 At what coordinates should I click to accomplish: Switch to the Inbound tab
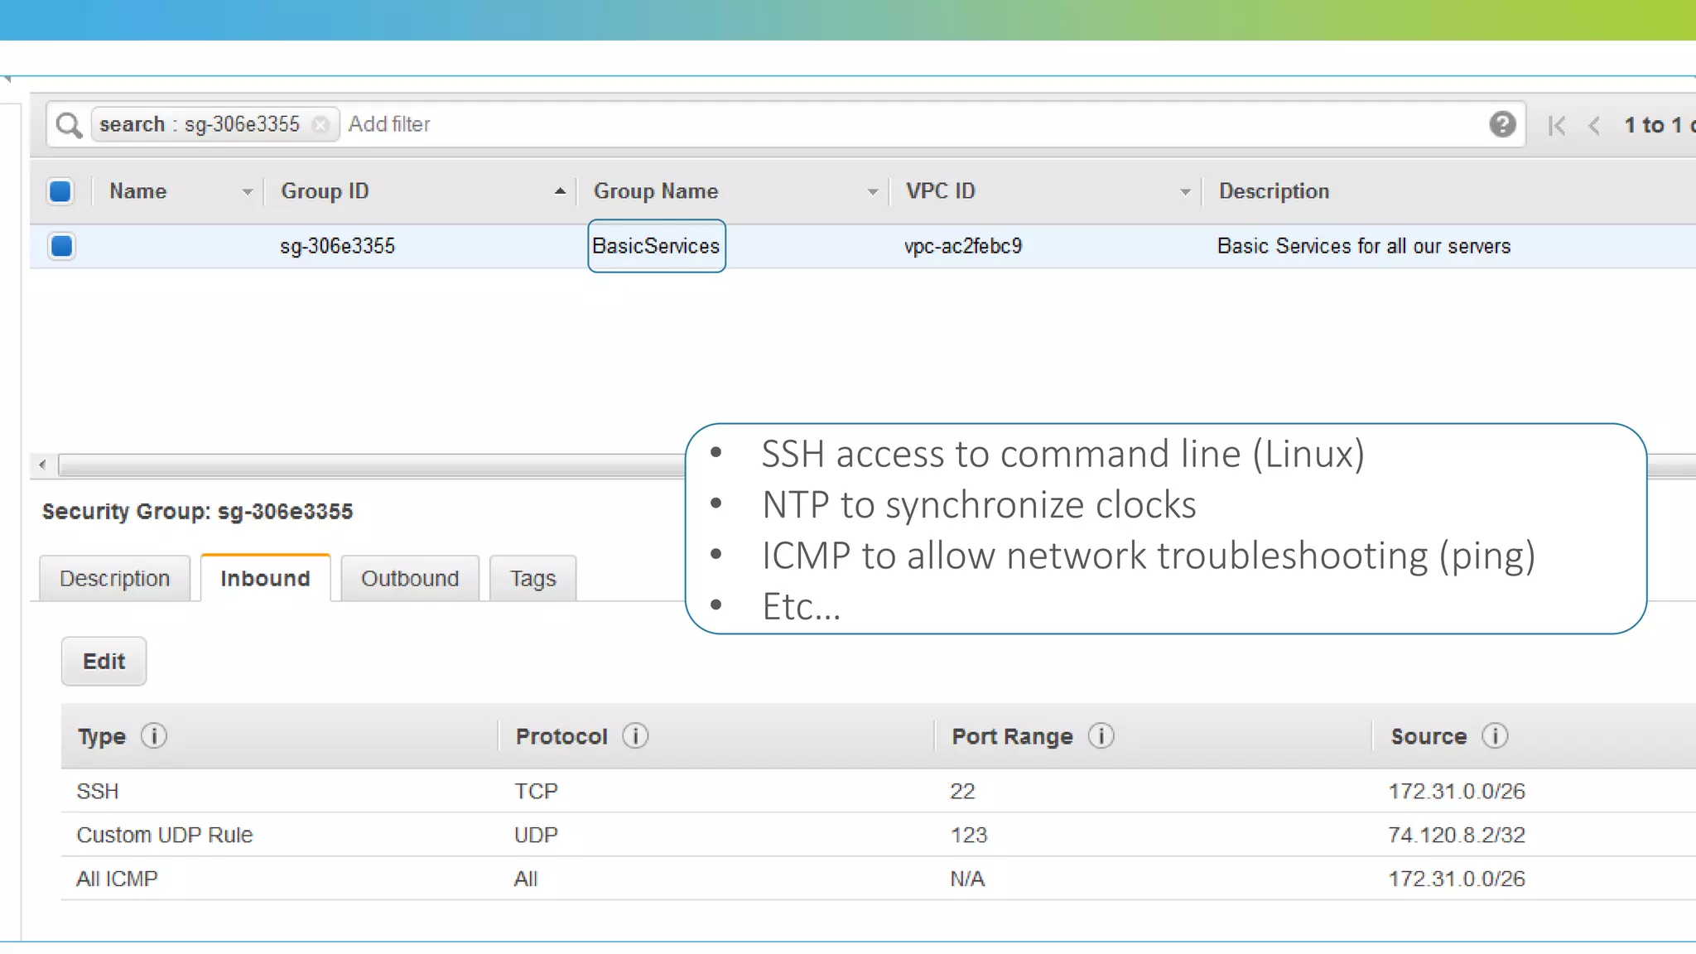265,578
